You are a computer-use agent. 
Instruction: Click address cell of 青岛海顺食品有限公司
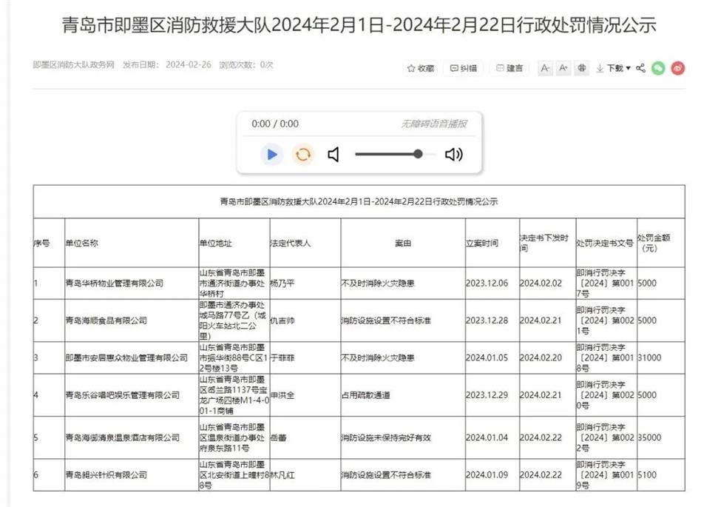pyautogui.click(x=233, y=320)
